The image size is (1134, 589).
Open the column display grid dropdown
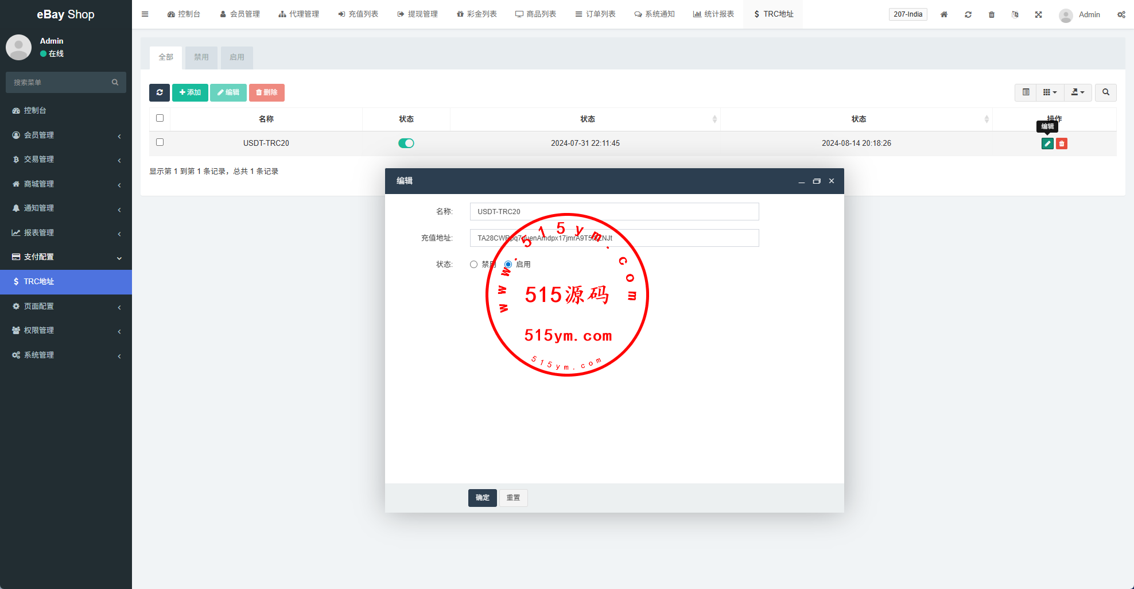1050,92
